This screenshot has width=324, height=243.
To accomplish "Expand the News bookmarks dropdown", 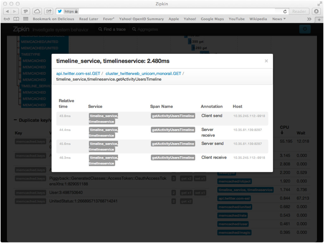I will 279,19.
